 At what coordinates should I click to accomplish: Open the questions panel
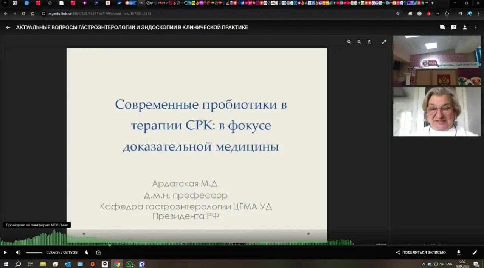(454, 28)
